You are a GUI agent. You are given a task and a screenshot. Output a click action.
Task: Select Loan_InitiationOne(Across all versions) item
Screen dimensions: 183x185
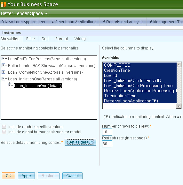[43, 79]
